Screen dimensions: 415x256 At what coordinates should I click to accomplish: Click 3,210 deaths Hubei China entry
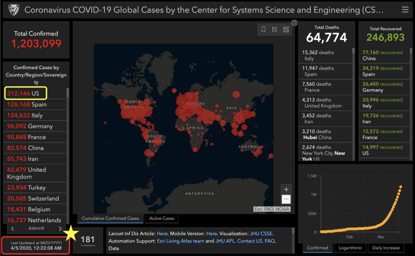[x=325, y=134]
